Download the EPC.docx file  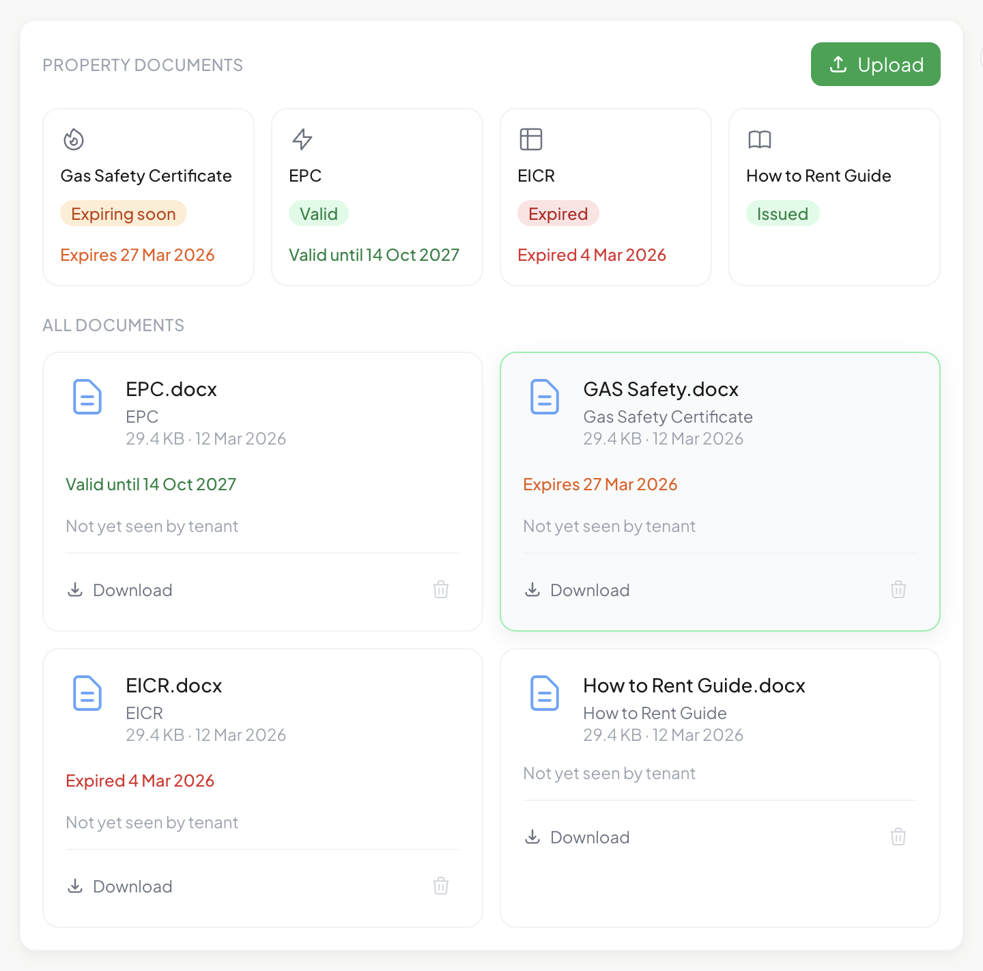click(x=119, y=589)
